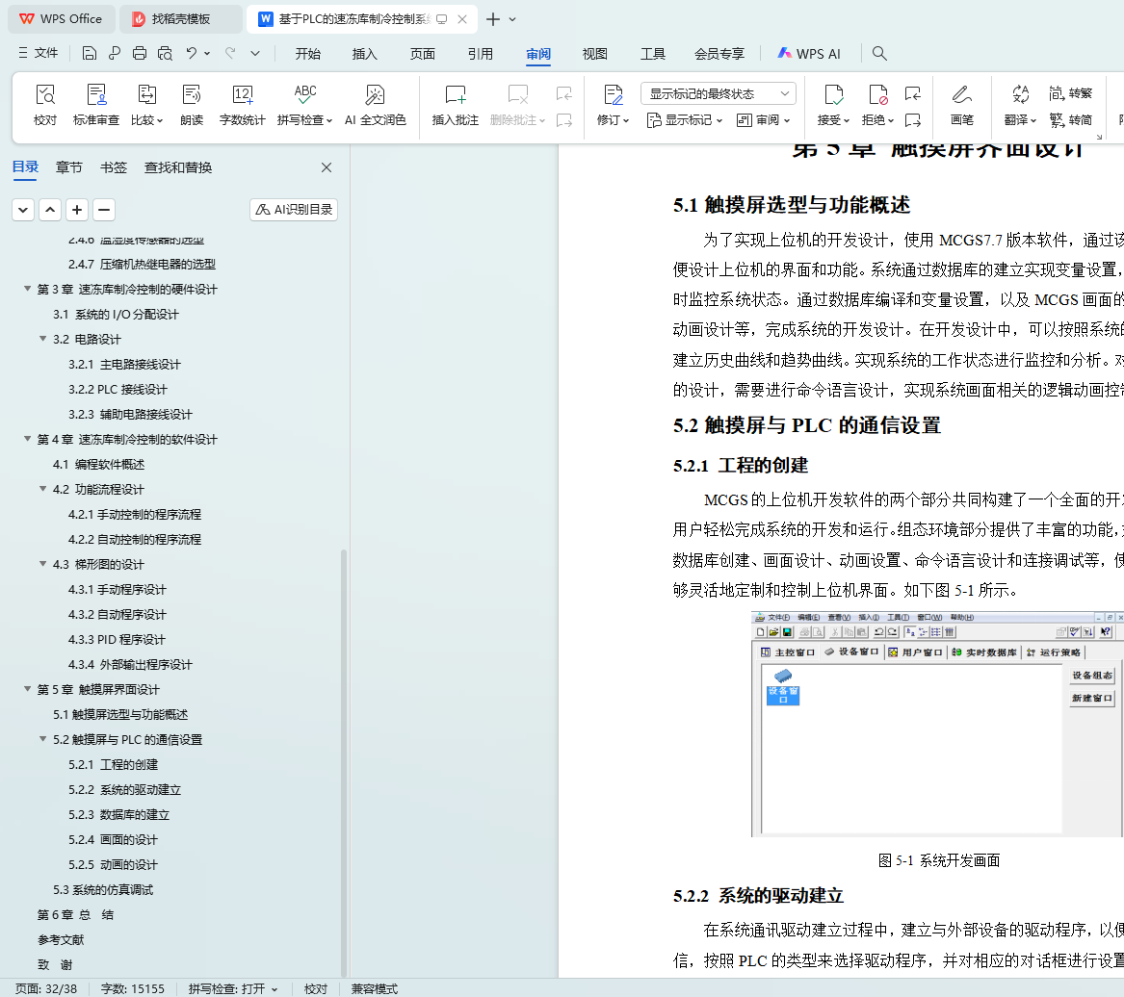Open the 翻译 translate tool

click(x=1020, y=105)
